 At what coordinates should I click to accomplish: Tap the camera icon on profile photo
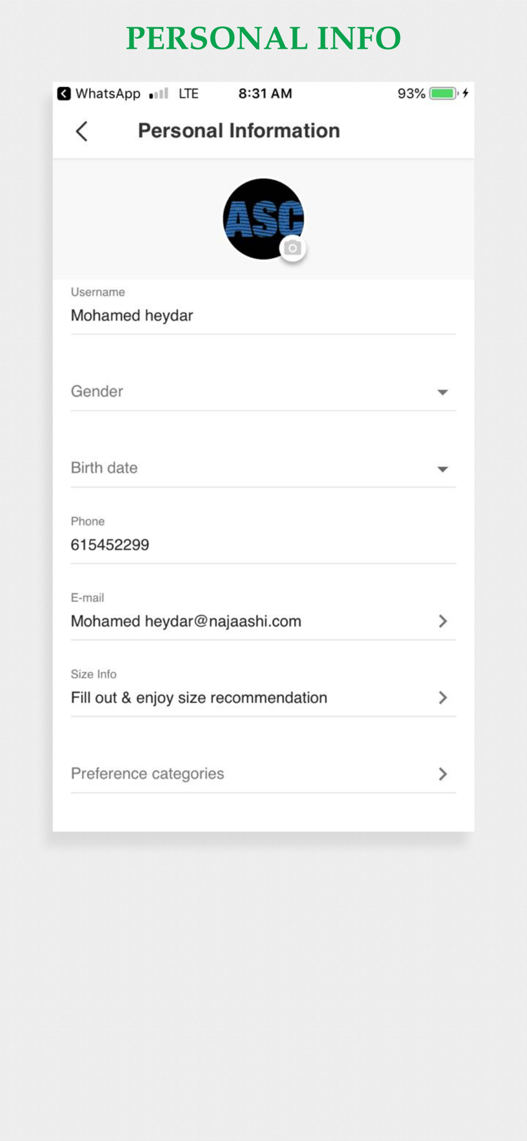coord(293,248)
